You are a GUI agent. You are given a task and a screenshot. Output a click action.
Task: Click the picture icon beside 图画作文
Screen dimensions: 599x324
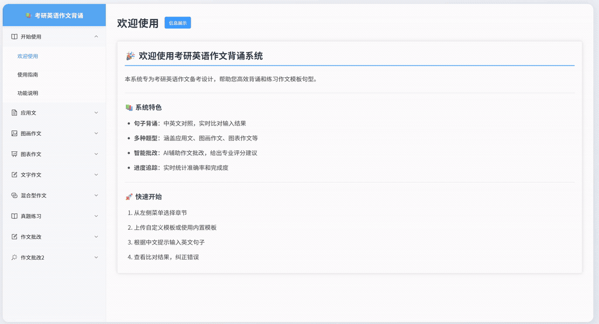(x=14, y=133)
